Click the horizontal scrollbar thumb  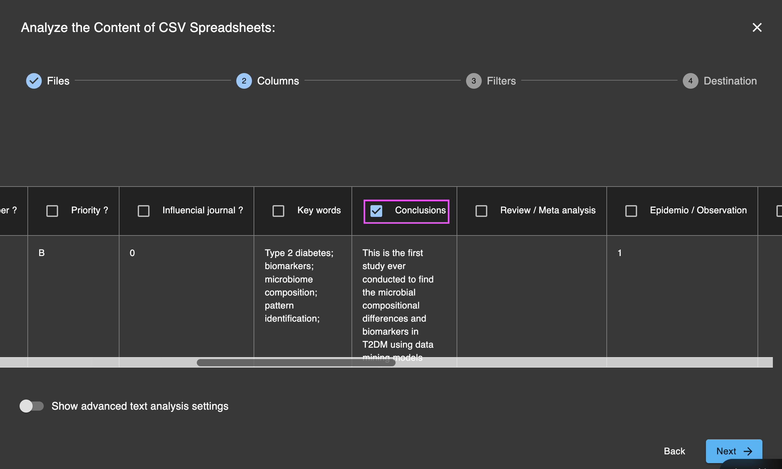coord(296,363)
